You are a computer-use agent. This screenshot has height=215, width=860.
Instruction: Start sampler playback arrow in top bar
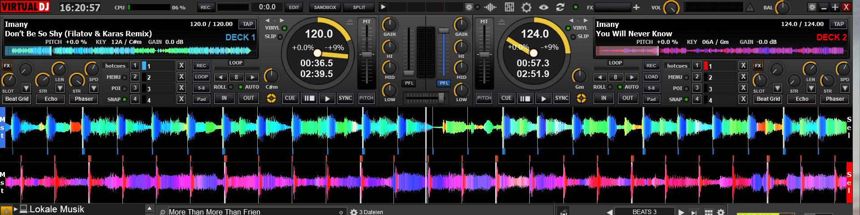(383, 7)
